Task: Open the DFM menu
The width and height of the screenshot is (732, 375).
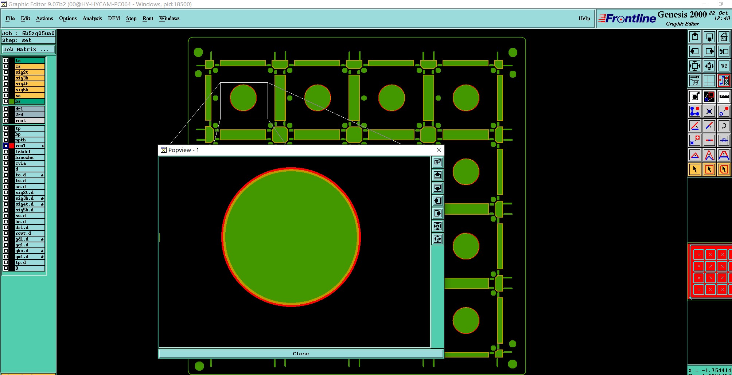Action: point(114,18)
